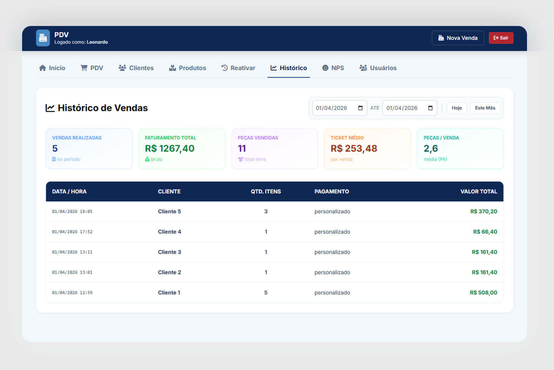
Task: Click 'personalizado' in Cliente 5 row
Action: pyautogui.click(x=332, y=211)
